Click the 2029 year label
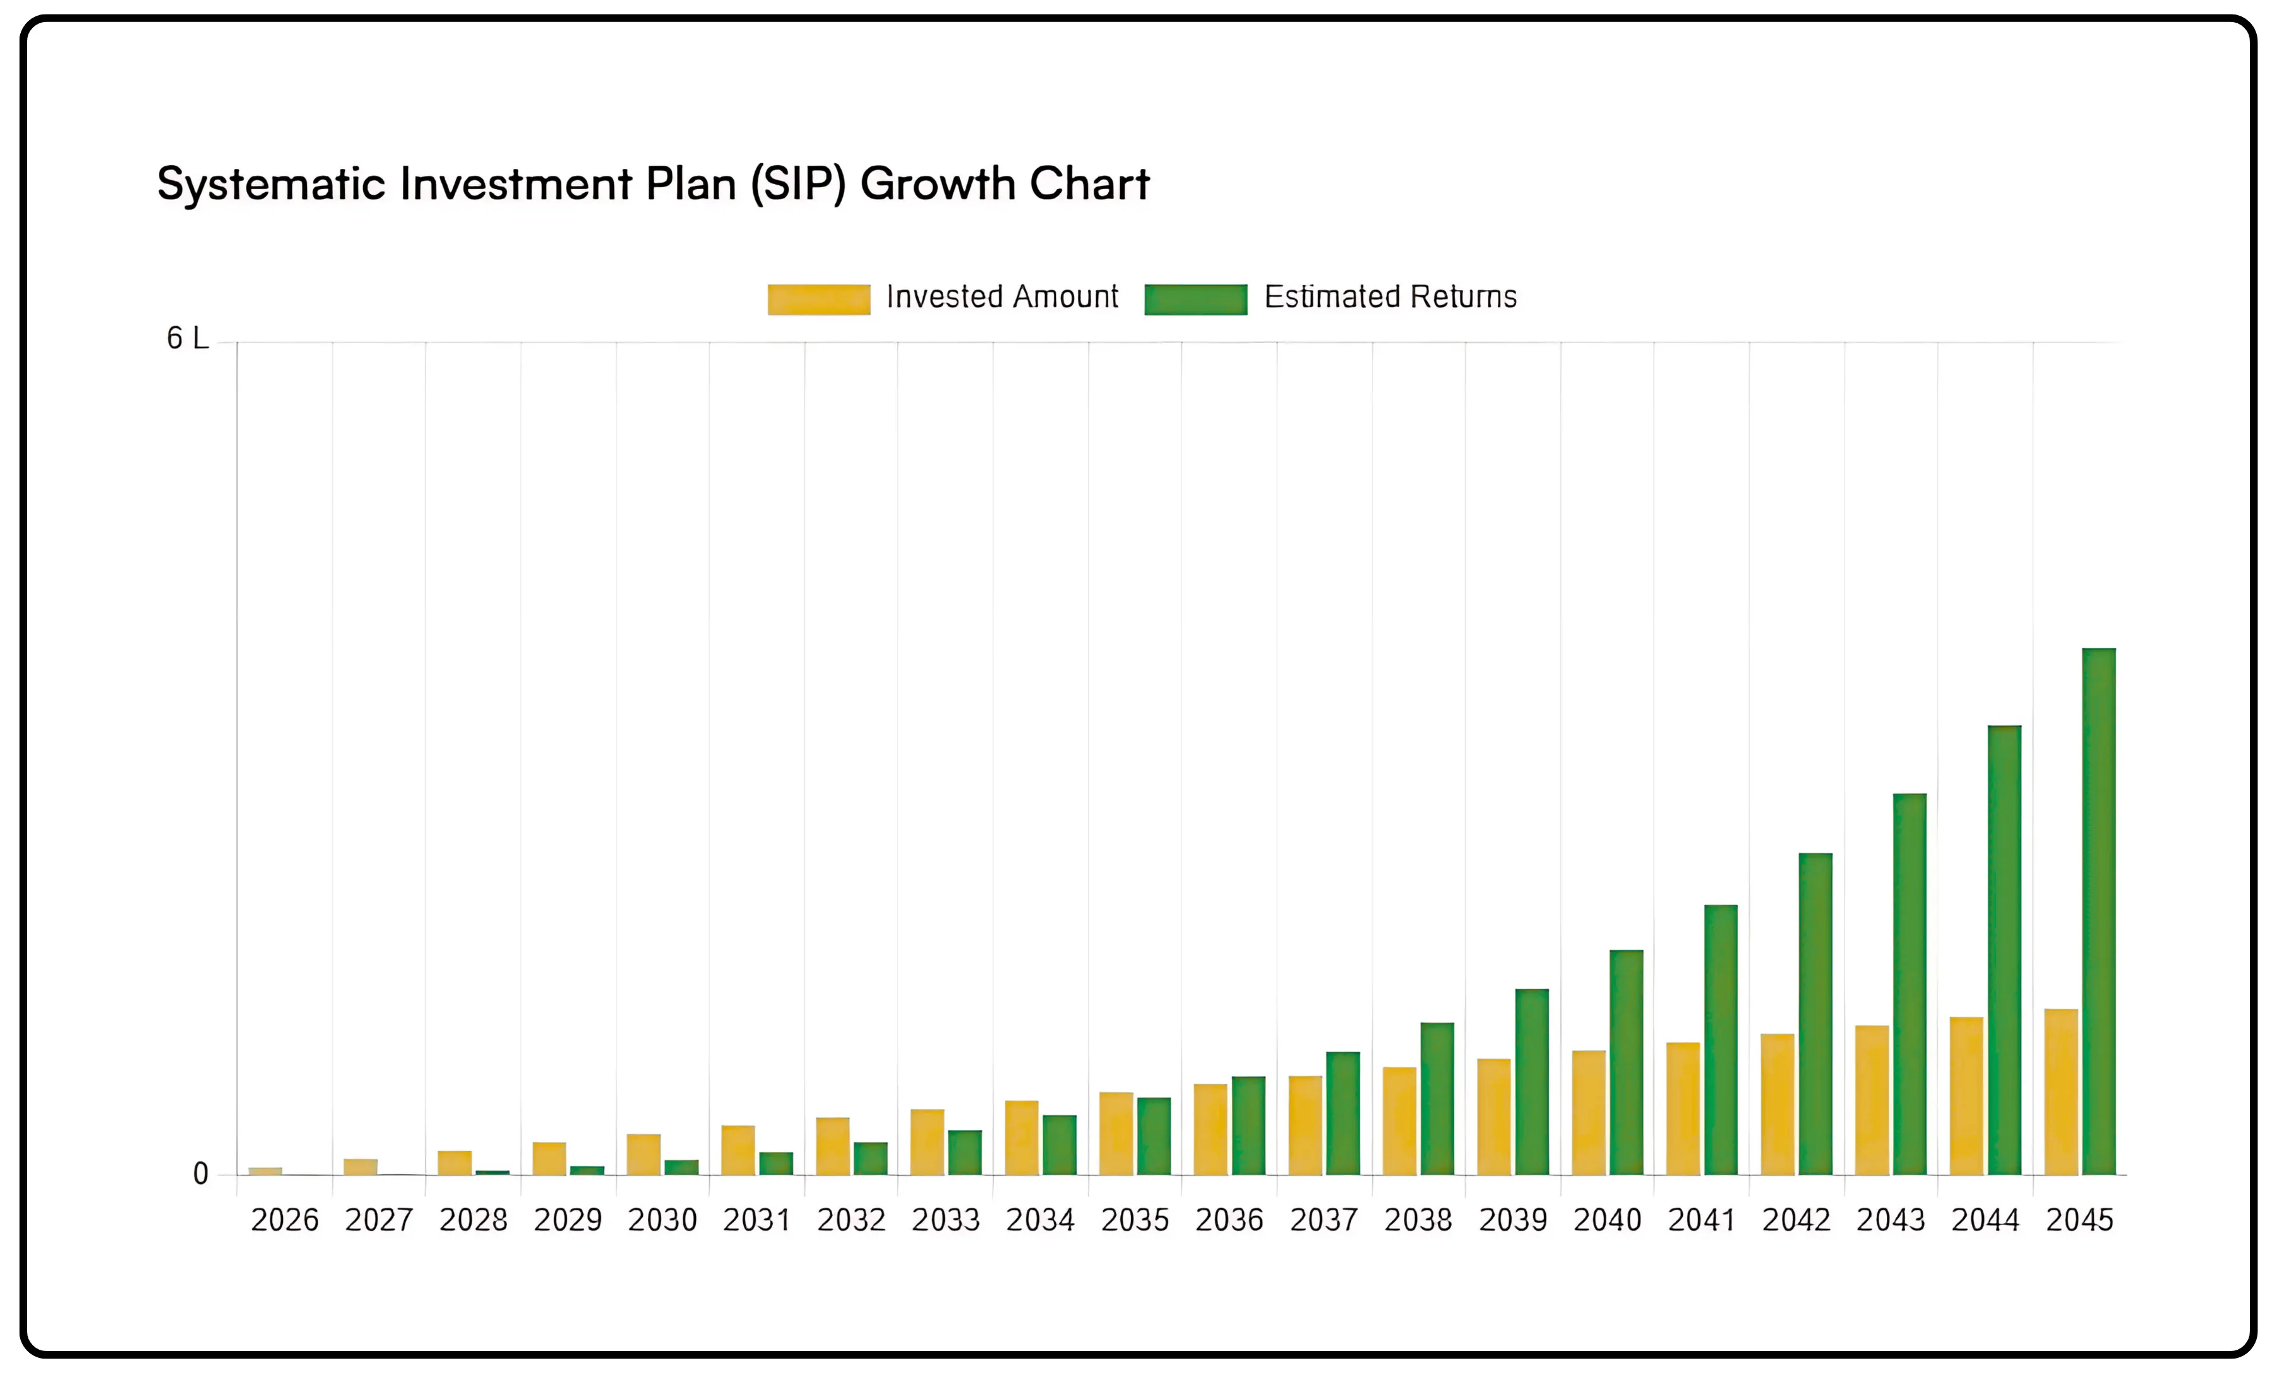2277x1380 pixels. 567,1220
